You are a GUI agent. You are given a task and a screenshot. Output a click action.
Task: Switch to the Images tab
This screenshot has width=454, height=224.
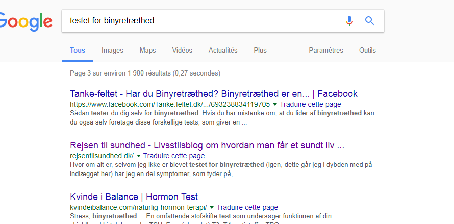tap(112, 50)
